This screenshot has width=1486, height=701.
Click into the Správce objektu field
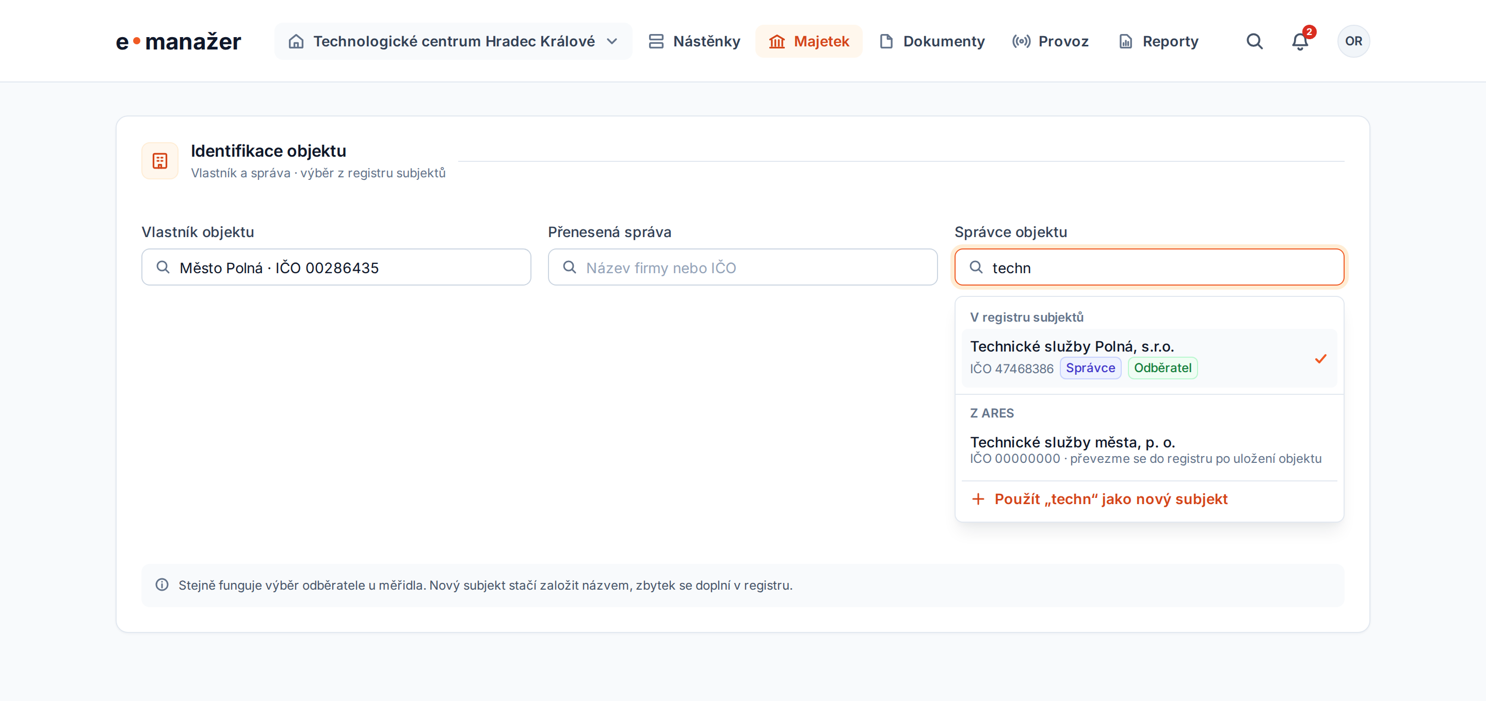tap(1149, 268)
